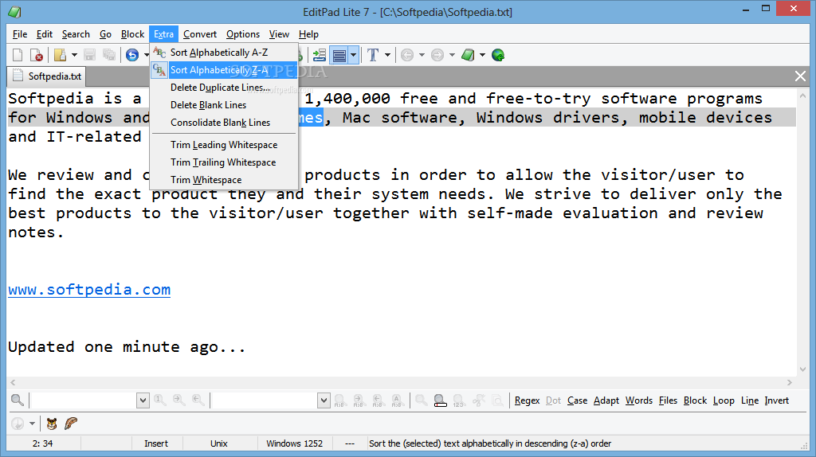Open the search text history dropdown
The width and height of the screenshot is (816, 457).
(x=143, y=400)
